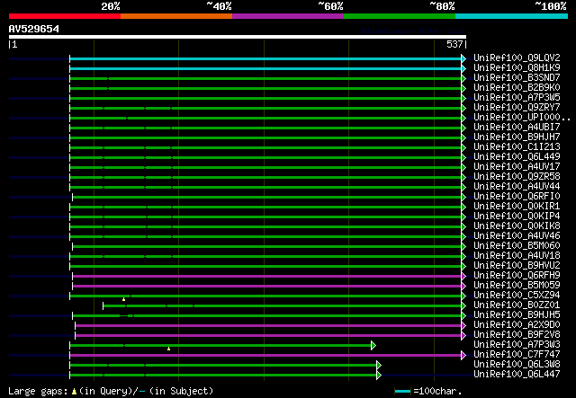The height and width of the screenshot is (398, 576).
Task: Click the yellow query-gap symbol in the legend
Action: pos(74,391)
